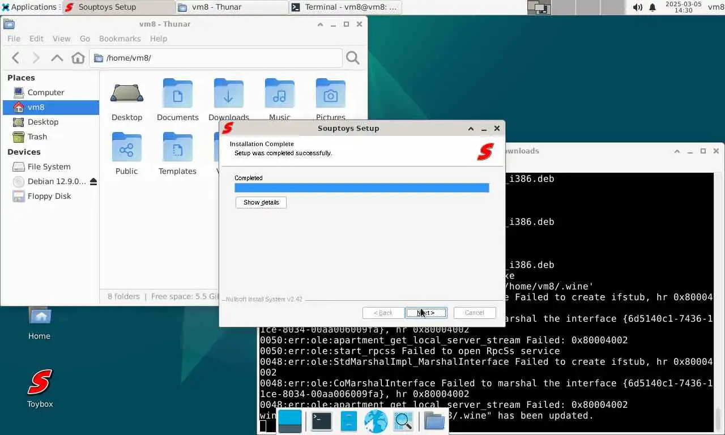The height and width of the screenshot is (435, 725).
Task: Shade the Souptoys Setup window with up arrow
Action: (x=471, y=129)
